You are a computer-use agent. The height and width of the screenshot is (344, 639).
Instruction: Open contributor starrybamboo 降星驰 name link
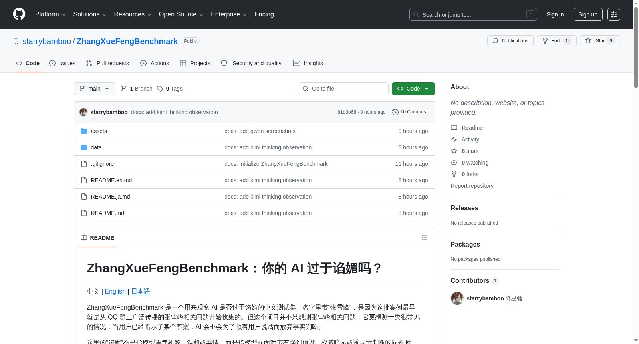494,298
